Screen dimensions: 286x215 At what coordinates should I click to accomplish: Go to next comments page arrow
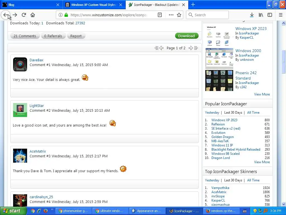pyautogui.click(x=191, y=48)
